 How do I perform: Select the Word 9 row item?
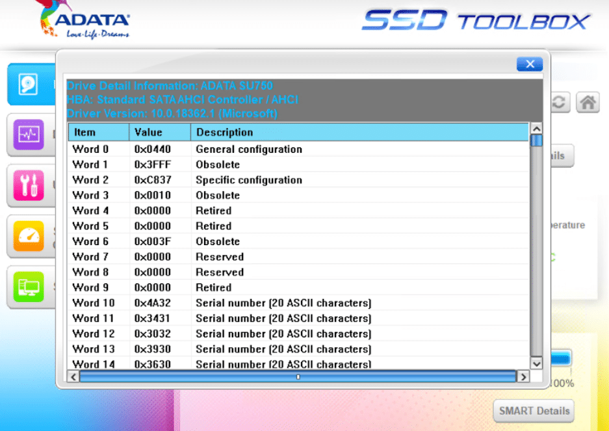[90, 287]
